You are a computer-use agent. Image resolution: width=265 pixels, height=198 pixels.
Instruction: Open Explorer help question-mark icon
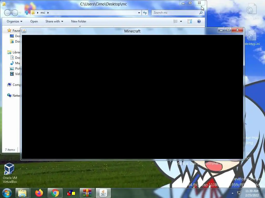coord(199,21)
